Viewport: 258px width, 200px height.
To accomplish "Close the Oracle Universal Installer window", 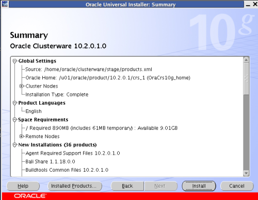I will tap(255, 4).
